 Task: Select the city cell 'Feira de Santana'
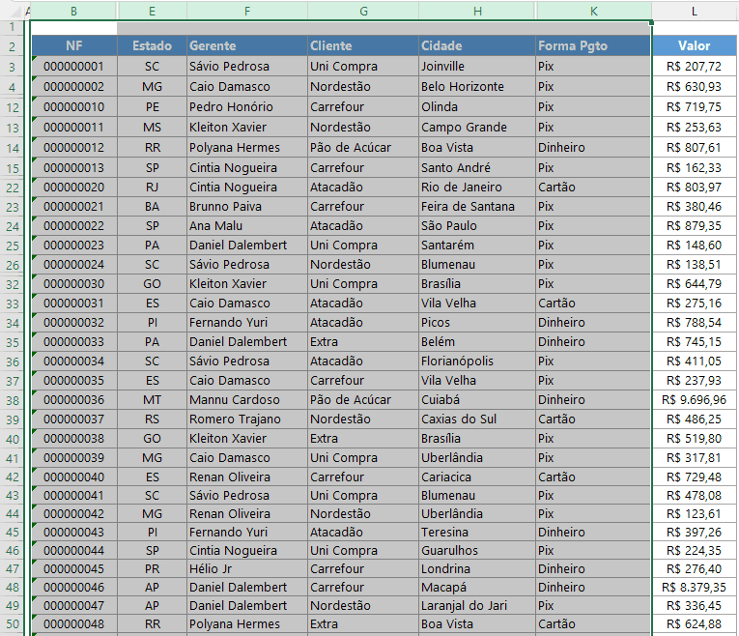pos(476,206)
